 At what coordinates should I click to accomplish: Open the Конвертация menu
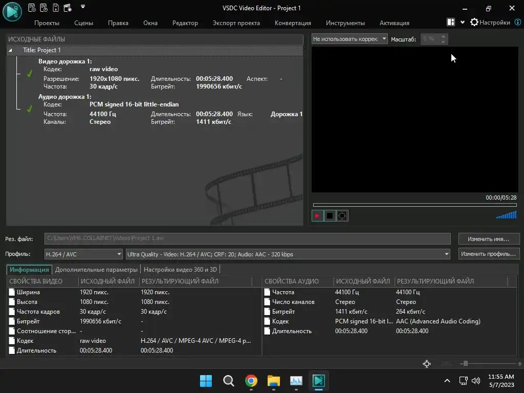(293, 23)
